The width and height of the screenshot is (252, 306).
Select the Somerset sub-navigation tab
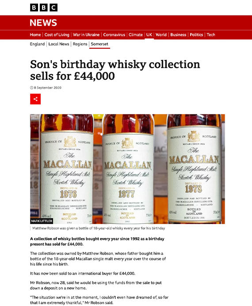[99, 44]
